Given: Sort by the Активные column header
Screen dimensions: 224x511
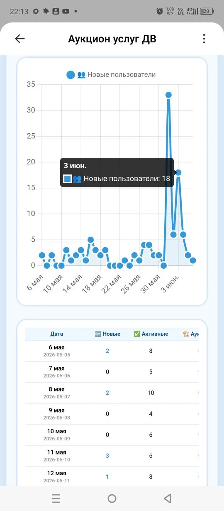Looking at the screenshot, I should tap(151, 334).
